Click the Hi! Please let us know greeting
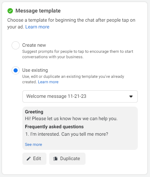150x177 pixels. (71, 118)
